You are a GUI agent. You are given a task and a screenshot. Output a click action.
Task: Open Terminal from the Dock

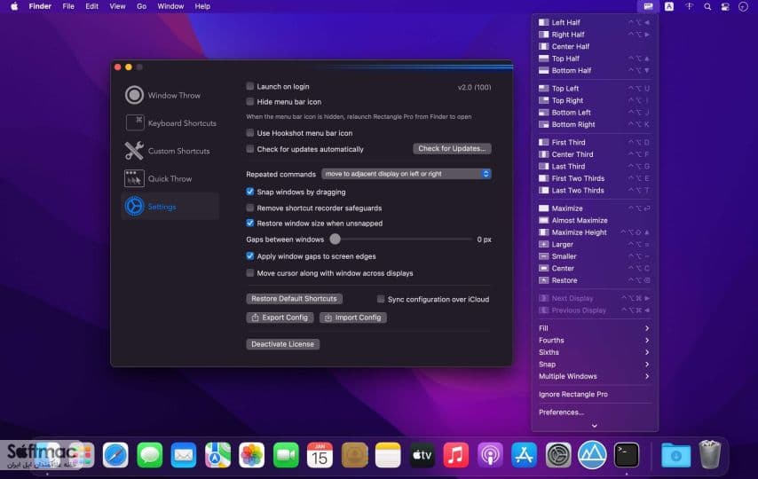tap(627, 455)
